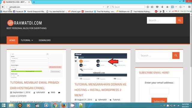Go to the Firefox home page icon
This screenshot has width=192, height=108.
[167, 7]
